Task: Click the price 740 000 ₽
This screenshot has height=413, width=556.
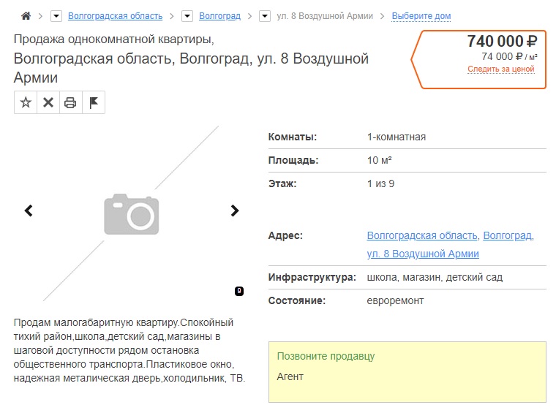Action: (x=502, y=42)
